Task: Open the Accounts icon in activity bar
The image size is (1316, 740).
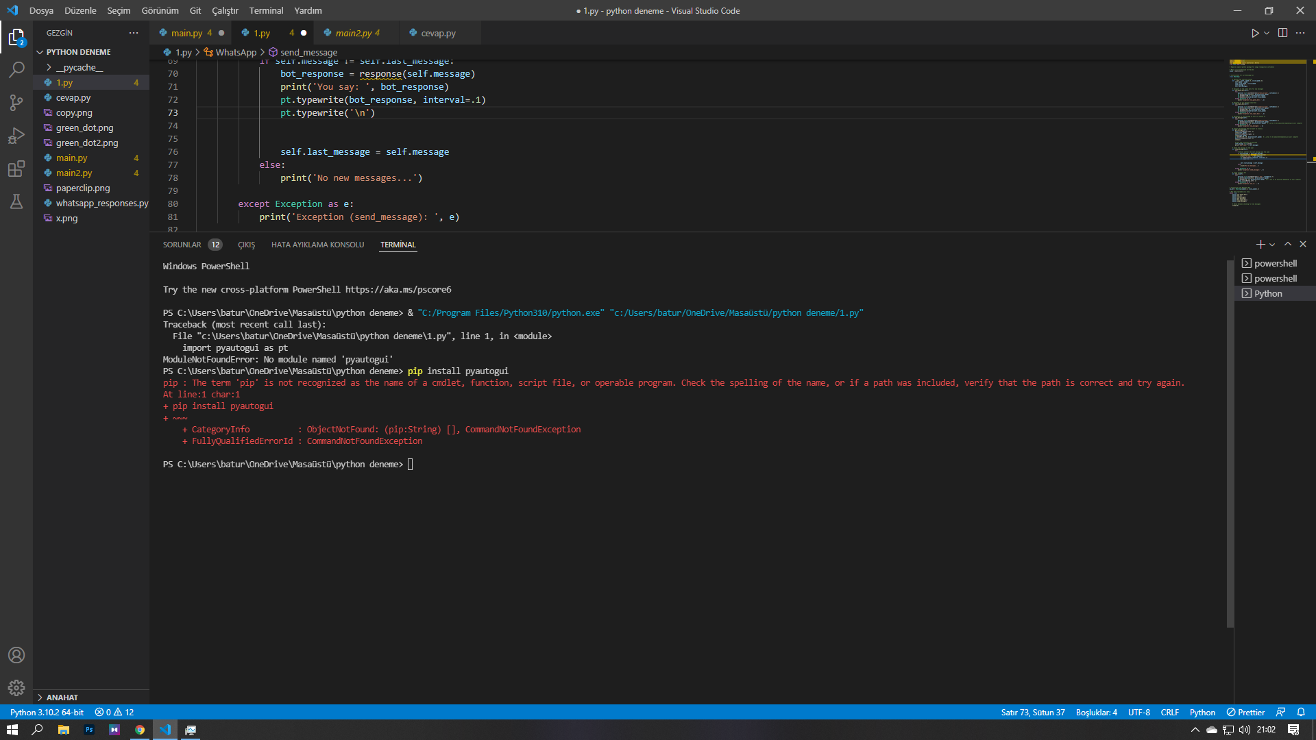Action: click(16, 655)
